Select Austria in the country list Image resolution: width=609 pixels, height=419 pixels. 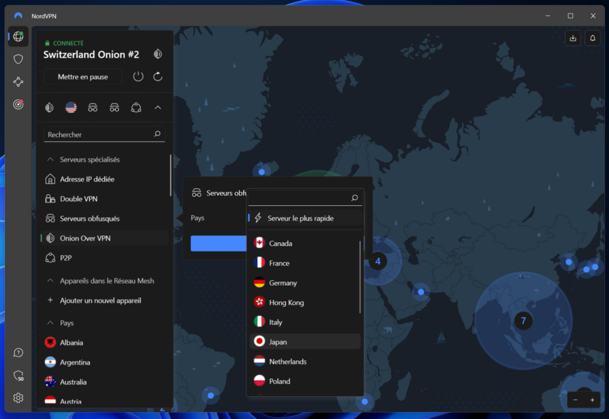click(105, 401)
